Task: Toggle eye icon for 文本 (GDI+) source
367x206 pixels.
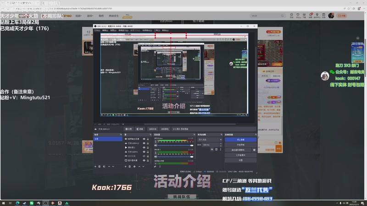Action: [144, 152]
